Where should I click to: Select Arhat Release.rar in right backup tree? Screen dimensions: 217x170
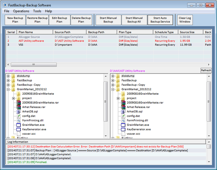[x=138, y=107]
